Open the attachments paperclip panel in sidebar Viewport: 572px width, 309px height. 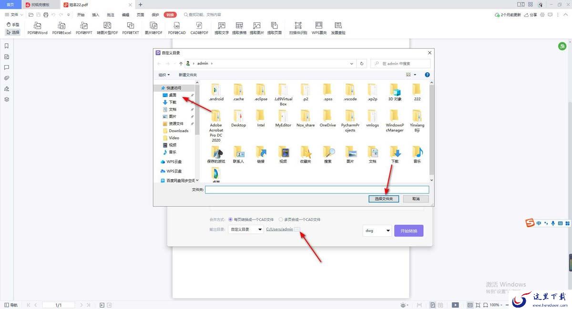point(7,78)
